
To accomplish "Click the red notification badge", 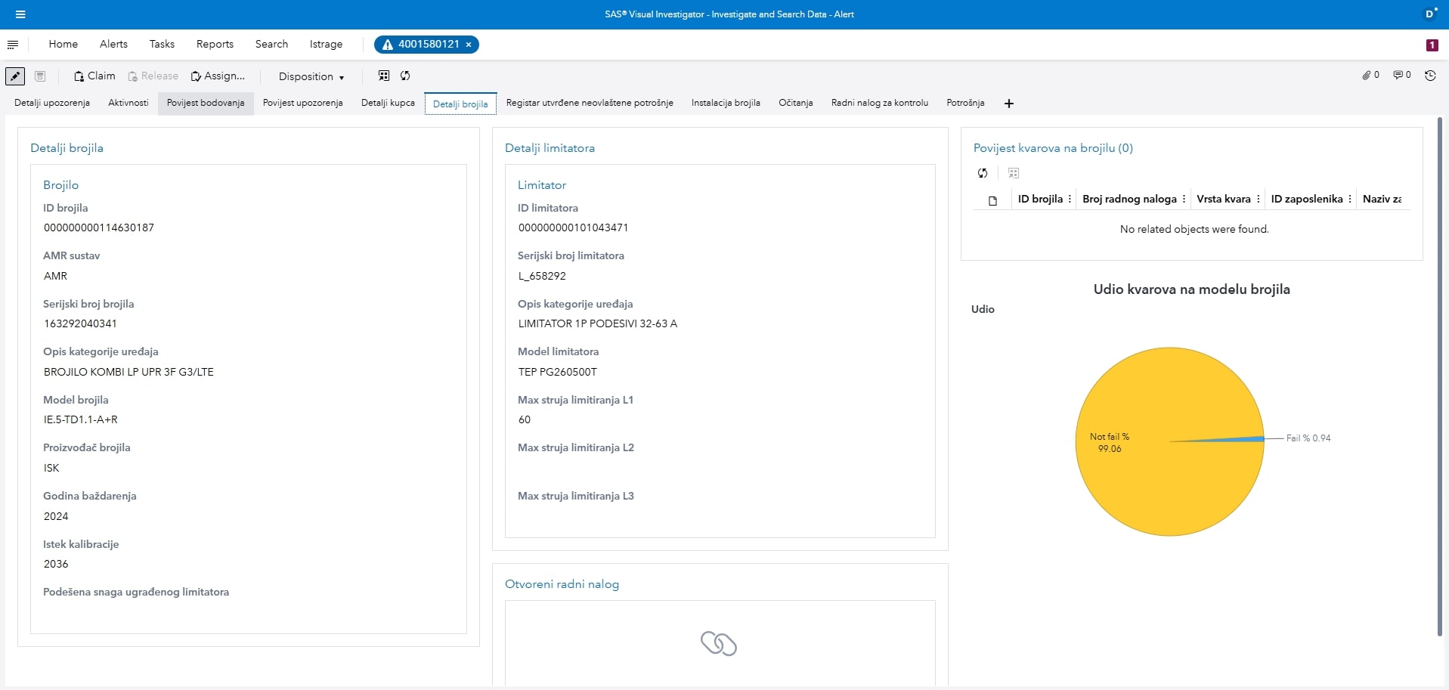I will [x=1432, y=45].
